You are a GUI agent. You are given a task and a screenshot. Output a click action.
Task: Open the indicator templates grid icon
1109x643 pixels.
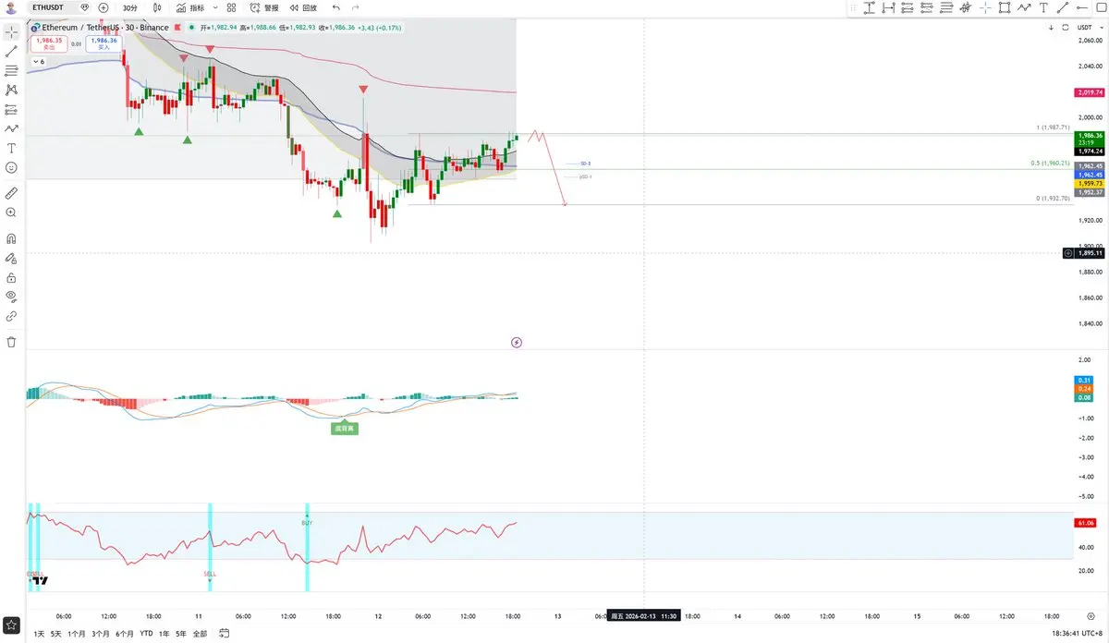pos(230,7)
